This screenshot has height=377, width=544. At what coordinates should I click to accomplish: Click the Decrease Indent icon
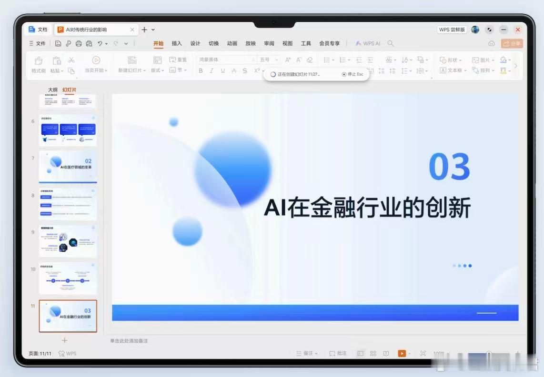(x=360, y=60)
